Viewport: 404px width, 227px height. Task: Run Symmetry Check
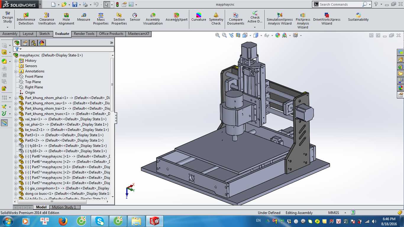[216, 19]
